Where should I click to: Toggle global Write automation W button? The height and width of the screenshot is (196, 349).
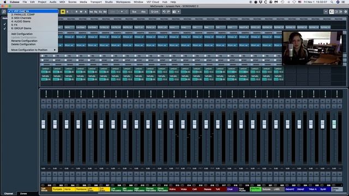(81, 11)
